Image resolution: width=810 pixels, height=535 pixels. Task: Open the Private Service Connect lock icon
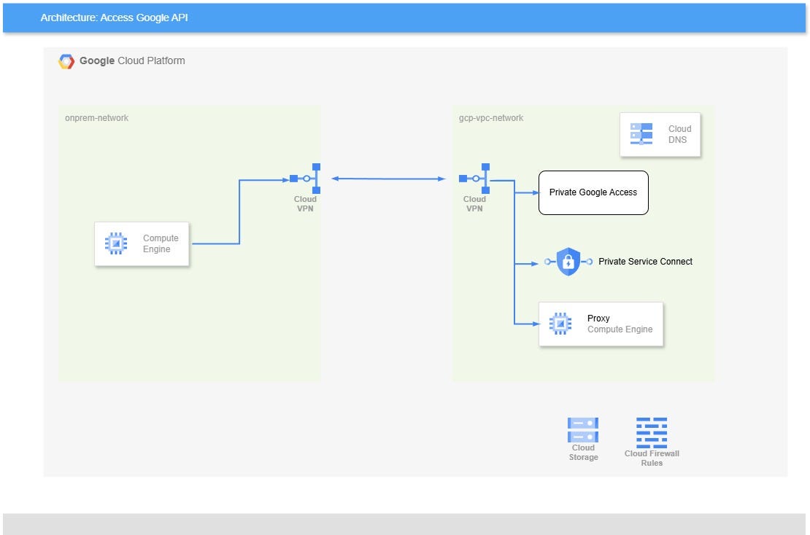(x=568, y=261)
